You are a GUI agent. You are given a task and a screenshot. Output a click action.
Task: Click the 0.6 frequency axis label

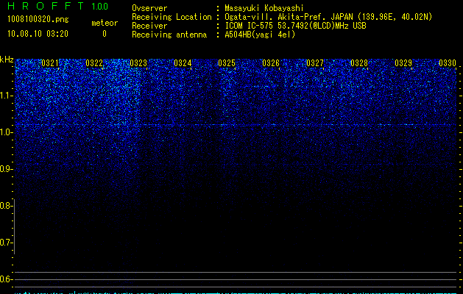click(5, 279)
